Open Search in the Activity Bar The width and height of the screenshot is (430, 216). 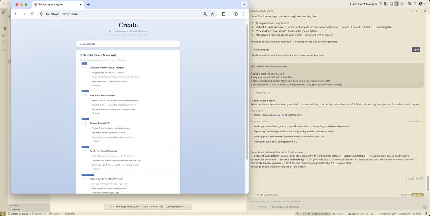[4, 20]
